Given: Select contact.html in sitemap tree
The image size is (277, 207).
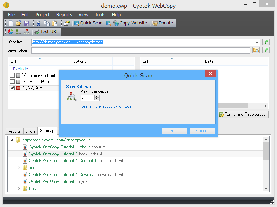Looking at the screenshot, I should click(x=73, y=161).
